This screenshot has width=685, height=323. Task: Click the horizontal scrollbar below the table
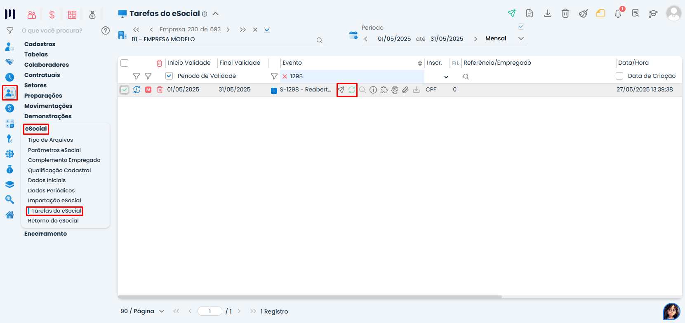[x=309, y=297]
